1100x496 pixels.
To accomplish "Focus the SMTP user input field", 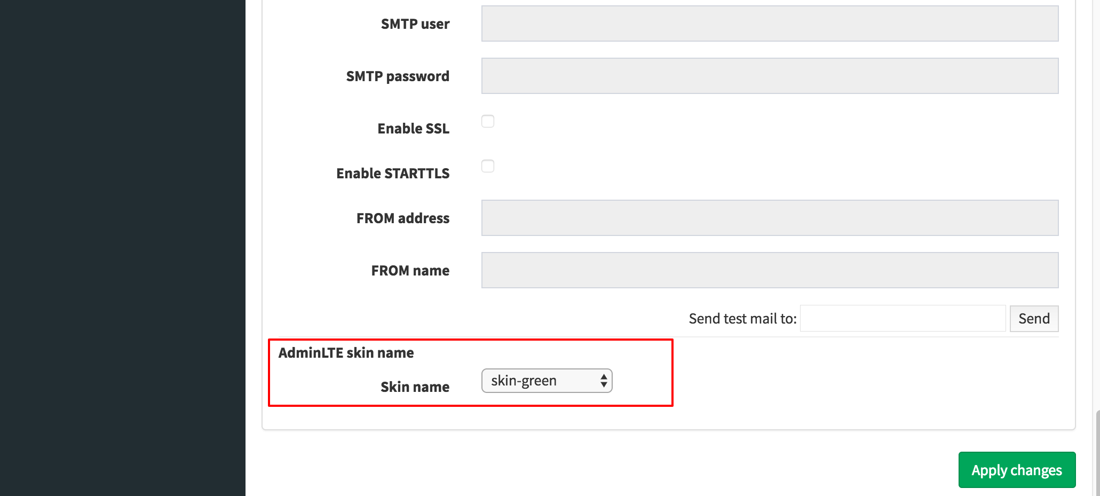I will pyautogui.click(x=770, y=23).
